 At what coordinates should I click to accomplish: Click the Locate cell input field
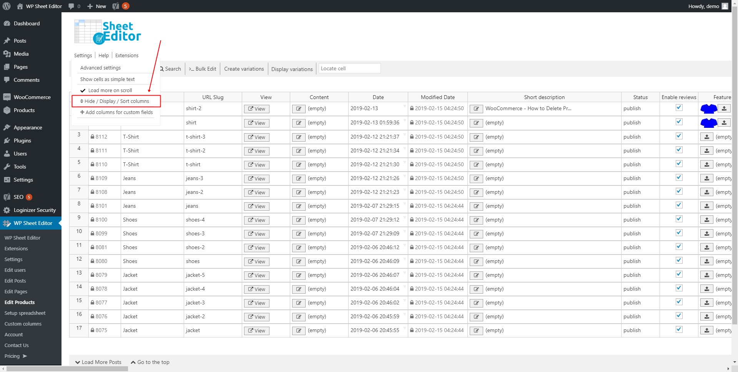click(x=349, y=69)
